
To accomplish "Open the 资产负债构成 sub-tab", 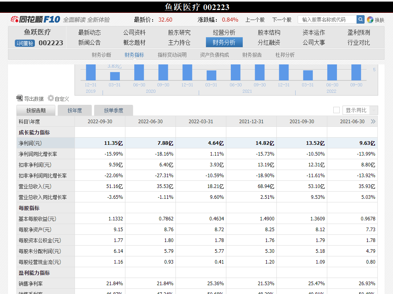I will pos(214,55).
